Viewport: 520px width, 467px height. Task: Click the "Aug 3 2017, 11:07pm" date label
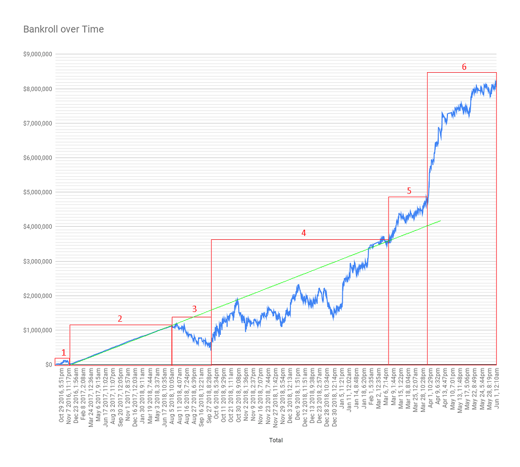(113, 396)
